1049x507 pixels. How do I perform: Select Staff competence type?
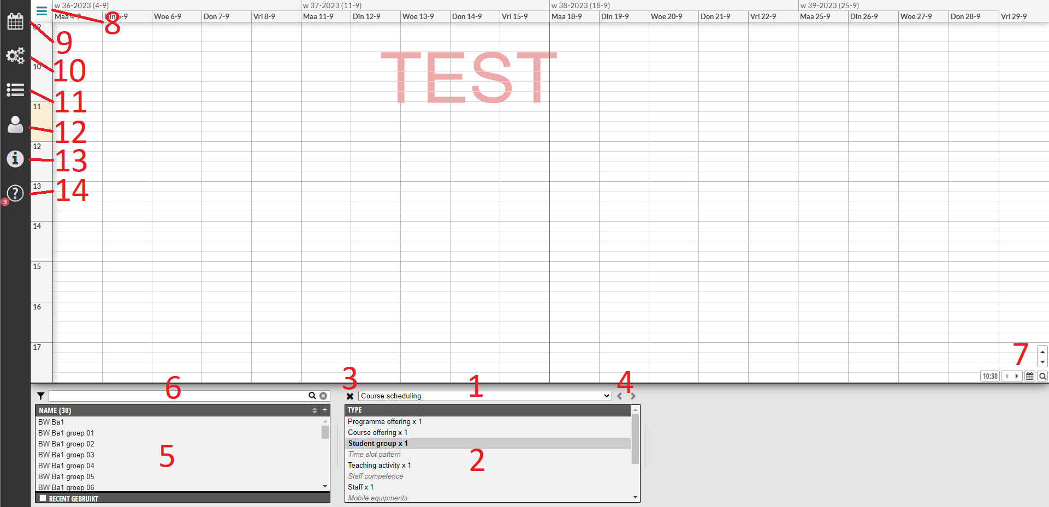pyautogui.click(x=488, y=476)
